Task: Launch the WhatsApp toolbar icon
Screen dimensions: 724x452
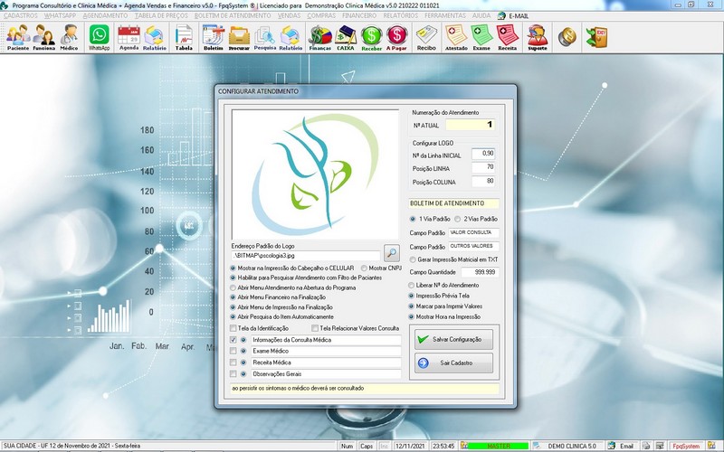Action: tap(100, 37)
